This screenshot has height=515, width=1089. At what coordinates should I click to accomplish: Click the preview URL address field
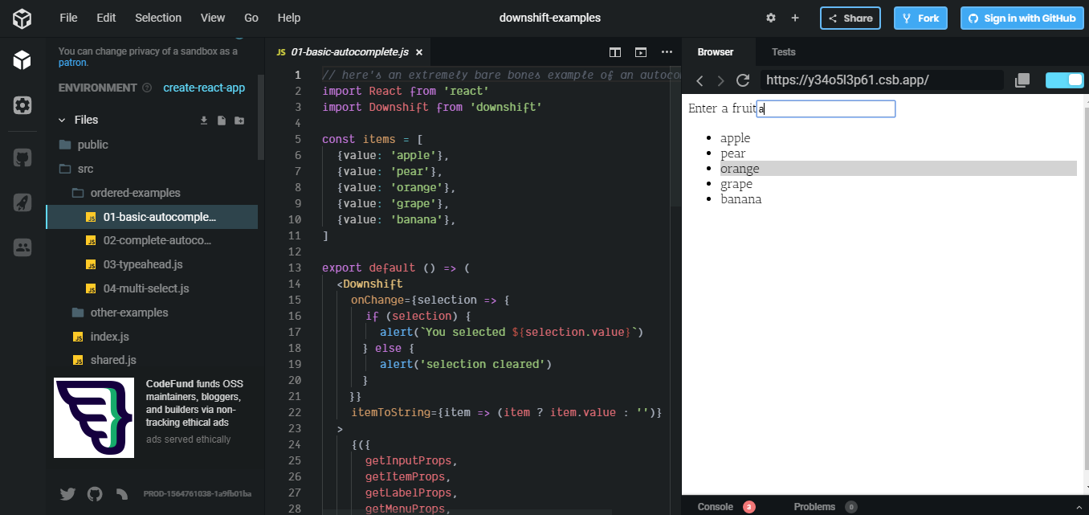pyautogui.click(x=882, y=80)
